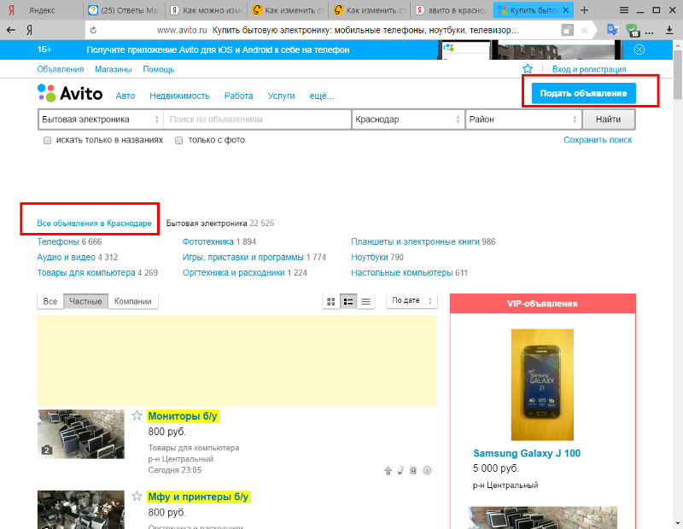Viewport: 683px width, 529px height.
Task: Add Мониторы б/у listing to favorites
Action: click(x=137, y=416)
